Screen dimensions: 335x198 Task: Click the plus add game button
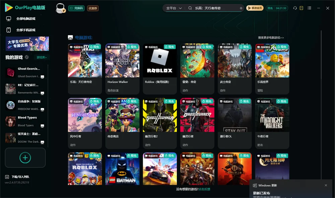coord(25,158)
